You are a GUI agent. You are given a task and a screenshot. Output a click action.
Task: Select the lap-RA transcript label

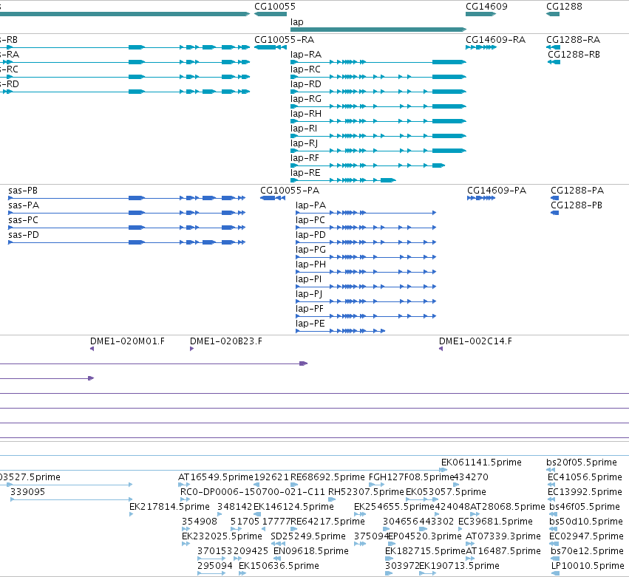pos(306,55)
